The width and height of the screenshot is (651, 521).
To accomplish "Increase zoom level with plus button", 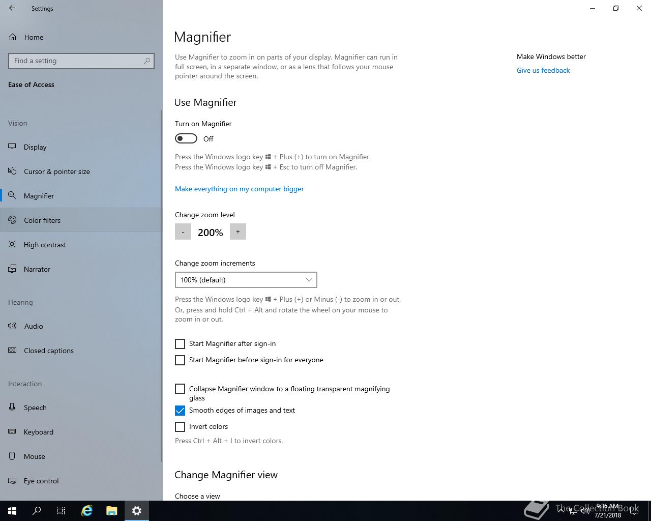I will tap(238, 231).
